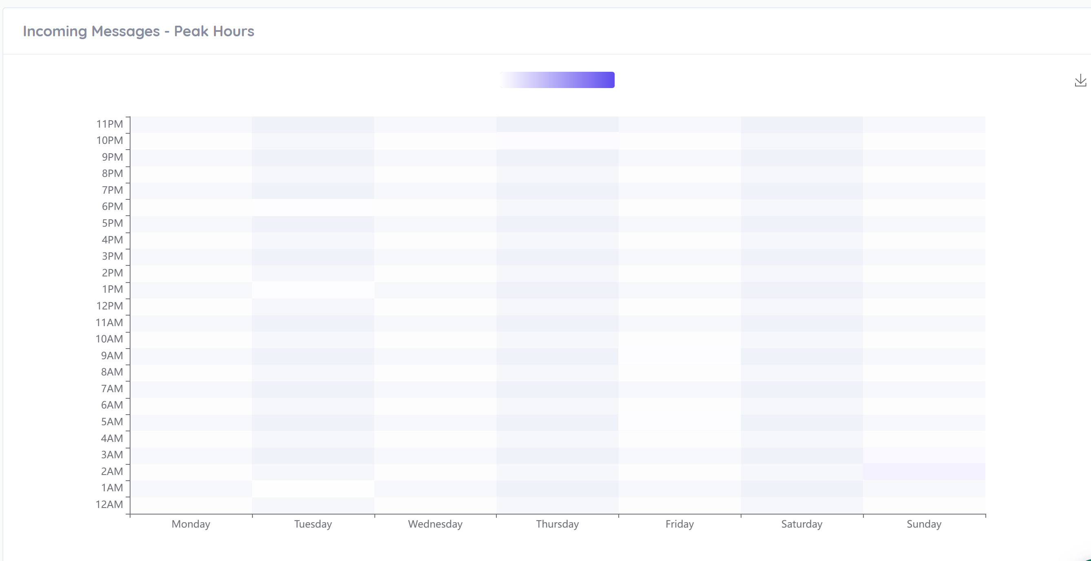Image resolution: width=1091 pixels, height=561 pixels.
Task: Click the Thursday axis label
Action: [x=558, y=524]
